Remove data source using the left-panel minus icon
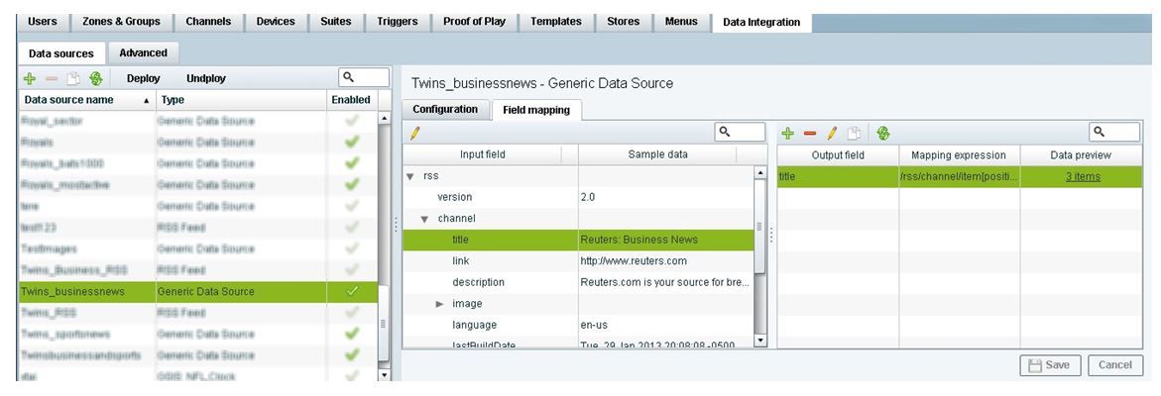Viewport: 1161px width, 396px height. (x=52, y=78)
